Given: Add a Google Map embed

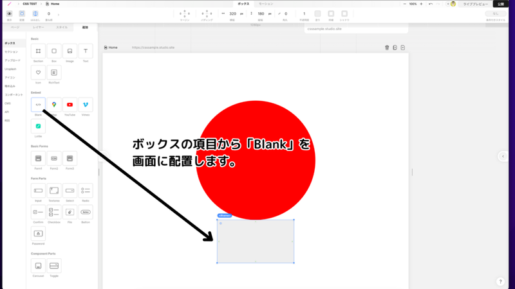Looking at the screenshot, I should pyautogui.click(x=54, y=105).
